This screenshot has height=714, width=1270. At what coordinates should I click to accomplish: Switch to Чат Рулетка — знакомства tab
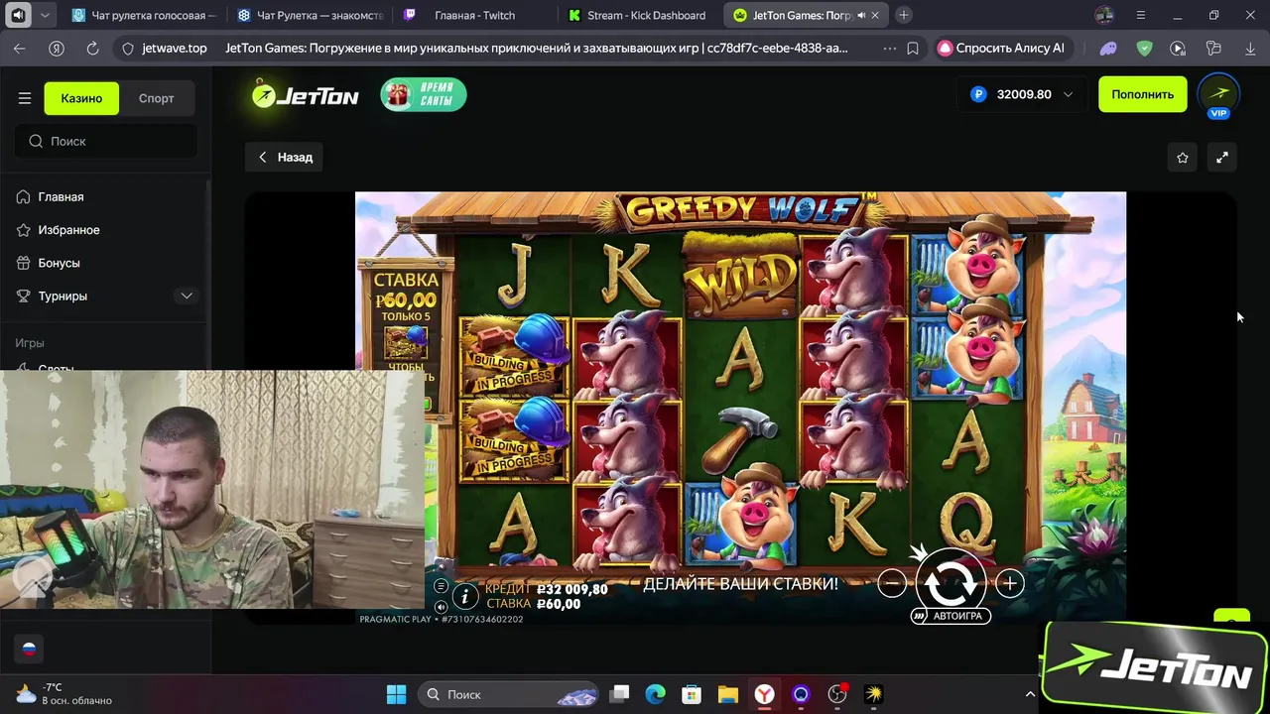point(311,15)
